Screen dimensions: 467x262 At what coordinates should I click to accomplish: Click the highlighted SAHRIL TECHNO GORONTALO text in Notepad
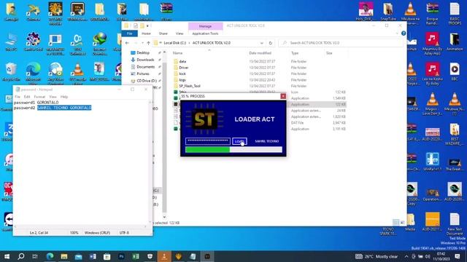pyautogui.click(x=64, y=108)
